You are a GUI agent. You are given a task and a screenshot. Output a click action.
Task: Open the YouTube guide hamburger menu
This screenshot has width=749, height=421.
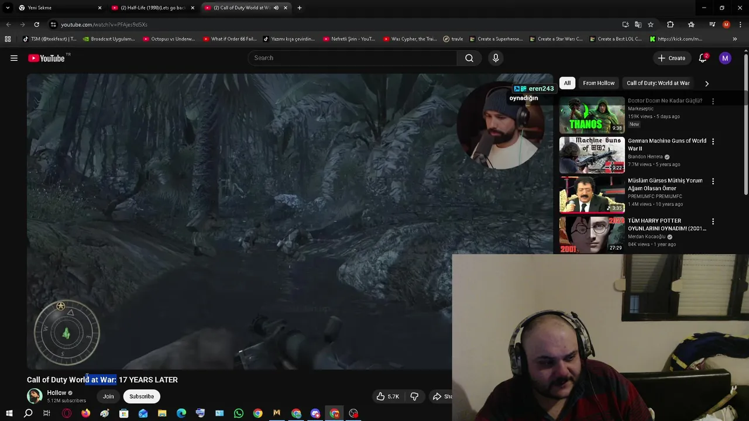pos(14,58)
